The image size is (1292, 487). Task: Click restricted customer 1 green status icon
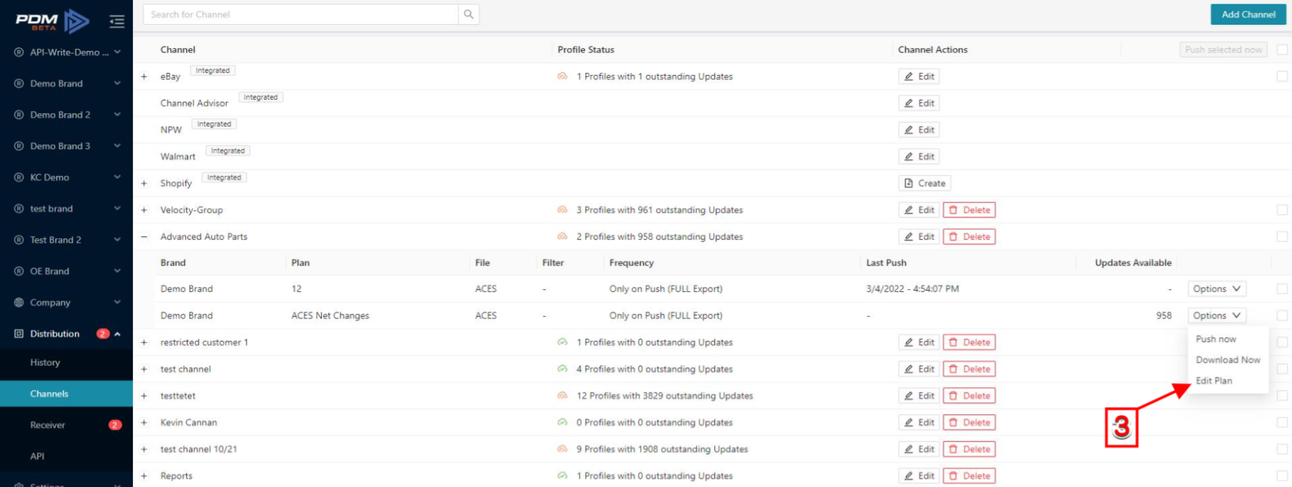(x=562, y=342)
